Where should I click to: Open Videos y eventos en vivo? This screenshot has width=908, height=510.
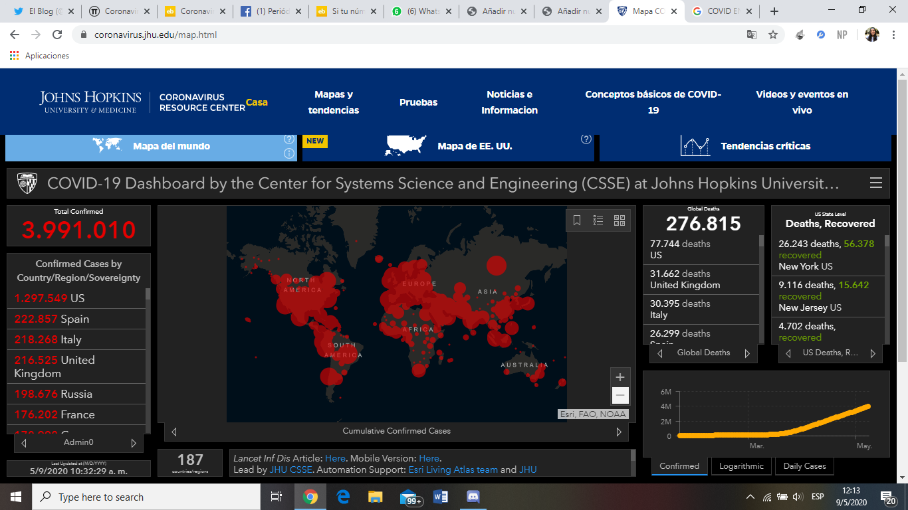(x=802, y=102)
